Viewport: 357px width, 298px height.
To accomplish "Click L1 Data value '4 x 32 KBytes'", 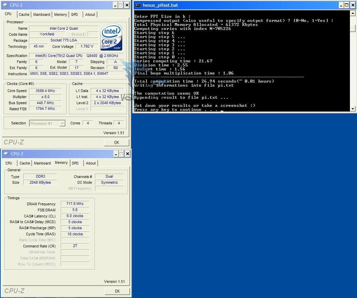I will [107, 91].
